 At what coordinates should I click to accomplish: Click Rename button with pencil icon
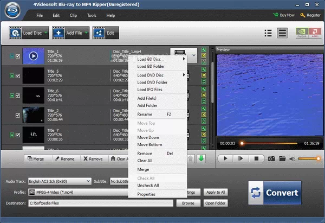pyautogui.click(x=65, y=159)
